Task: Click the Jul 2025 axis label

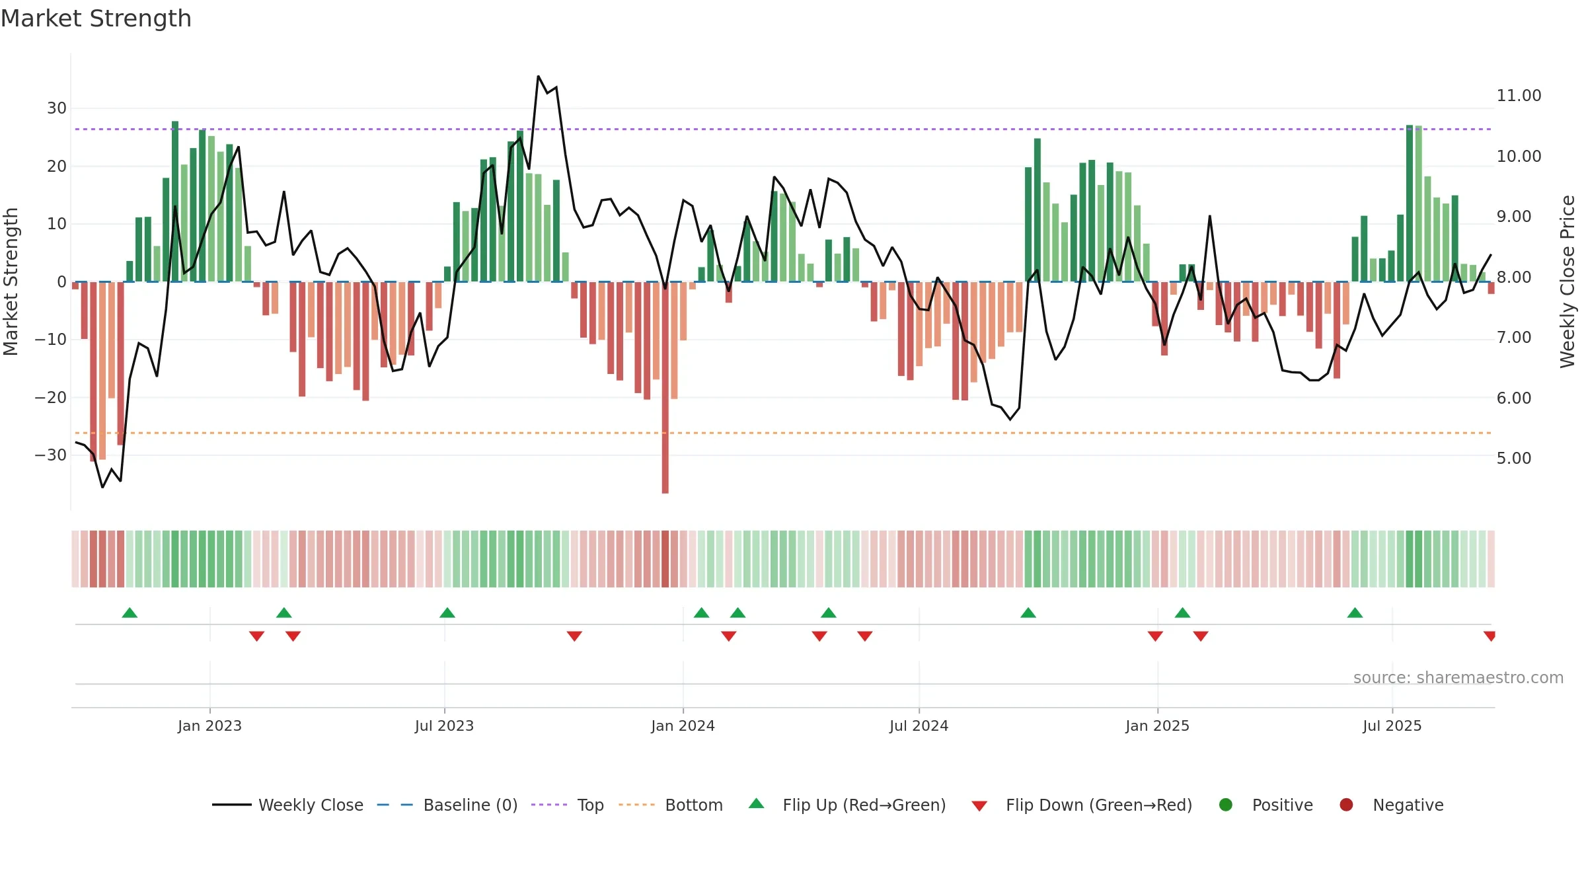Action: pos(1392,725)
